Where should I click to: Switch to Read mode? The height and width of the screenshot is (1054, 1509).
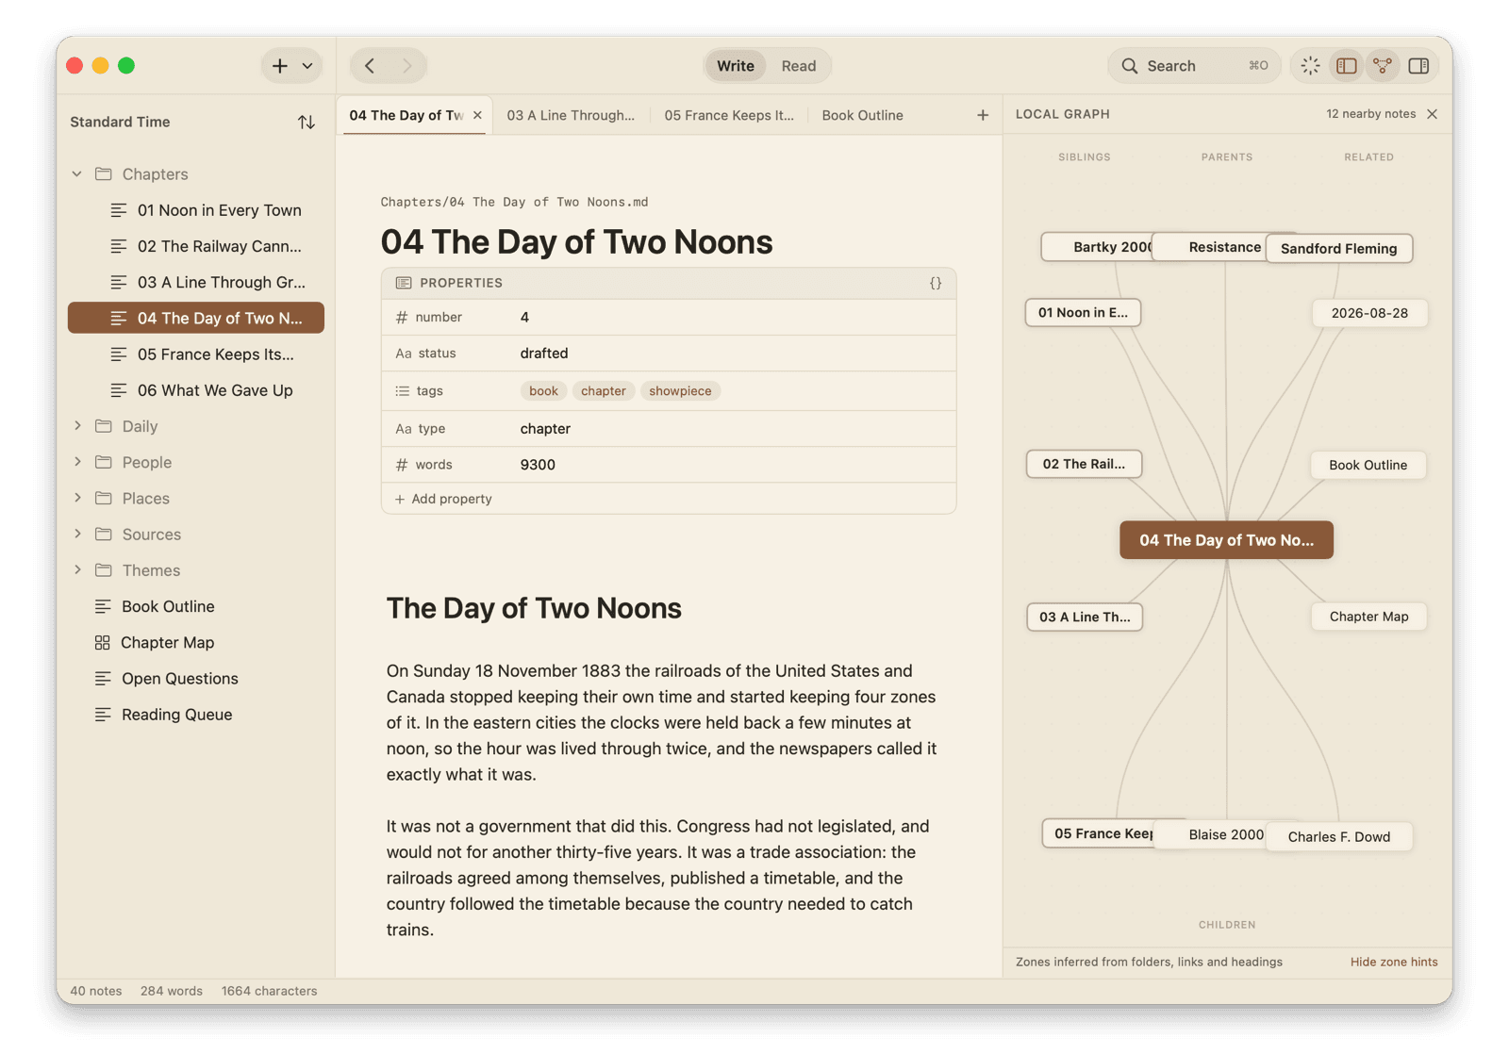798,66
